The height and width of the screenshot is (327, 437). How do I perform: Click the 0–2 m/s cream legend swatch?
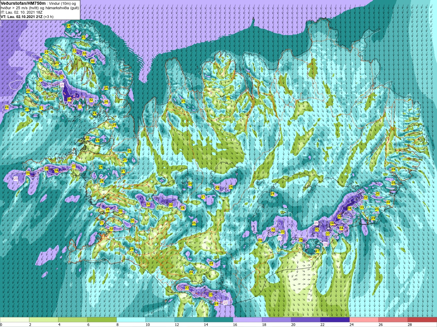coord(15,320)
